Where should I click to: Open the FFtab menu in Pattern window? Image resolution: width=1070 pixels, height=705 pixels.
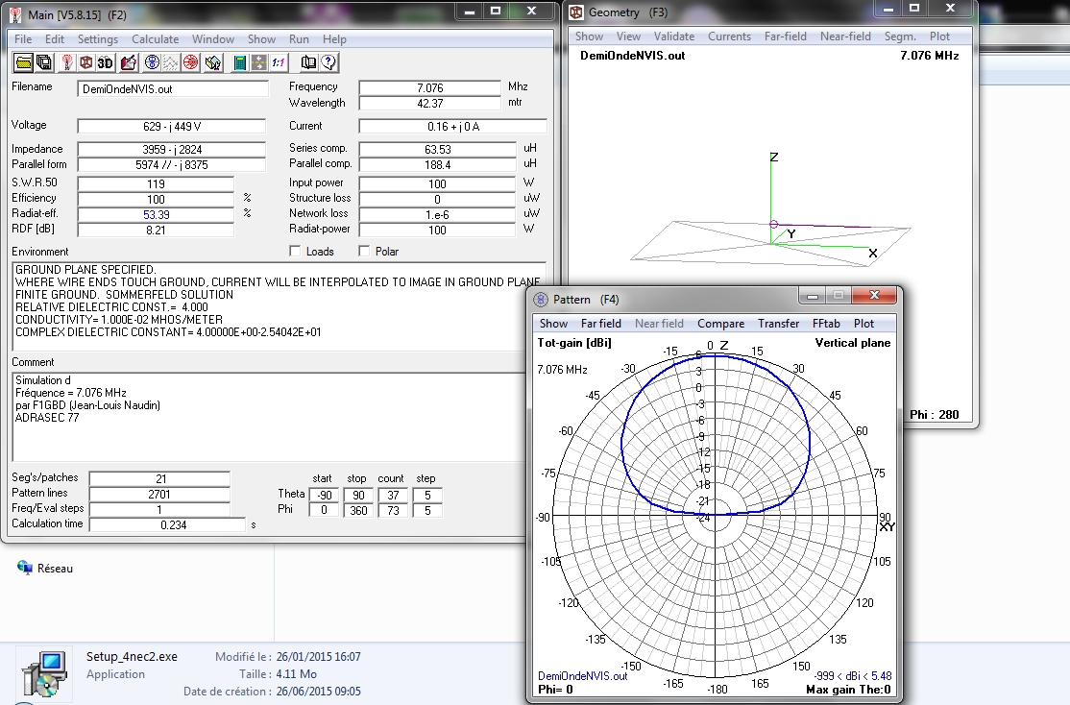(x=826, y=324)
